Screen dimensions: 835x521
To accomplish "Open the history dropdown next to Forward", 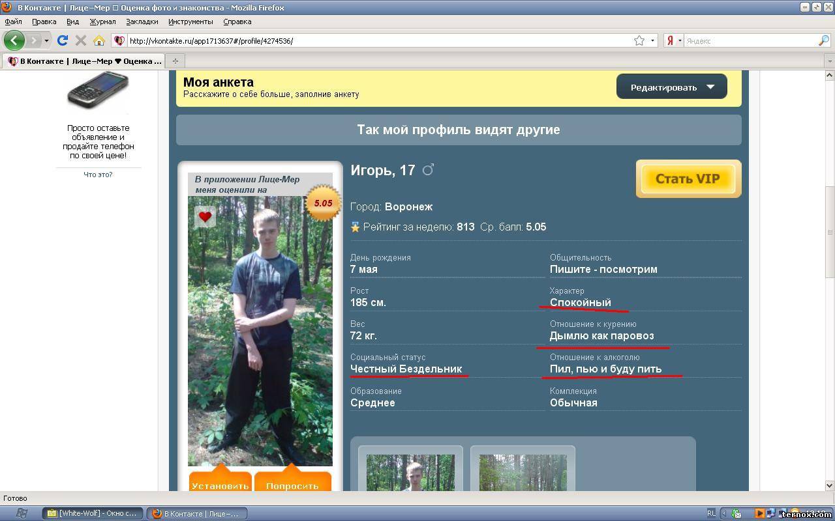I will 46,40.
